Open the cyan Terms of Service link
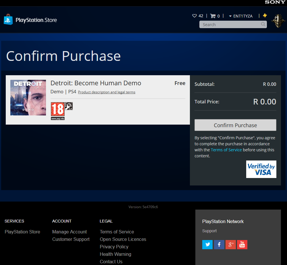This screenshot has height=265, width=287. click(x=226, y=150)
